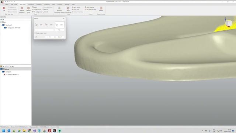
Task: Click the Reduce noise tool
Action: pos(28,10)
